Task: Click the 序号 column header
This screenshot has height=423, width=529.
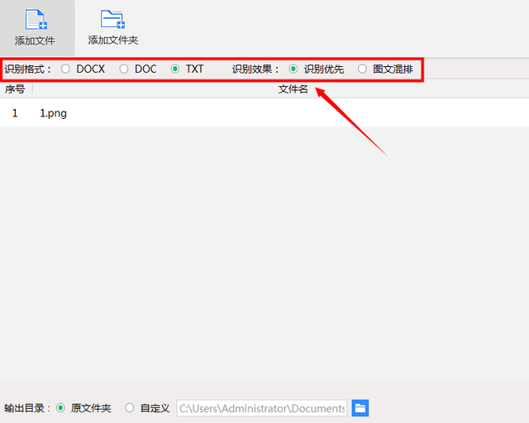Action: pyautogui.click(x=15, y=89)
